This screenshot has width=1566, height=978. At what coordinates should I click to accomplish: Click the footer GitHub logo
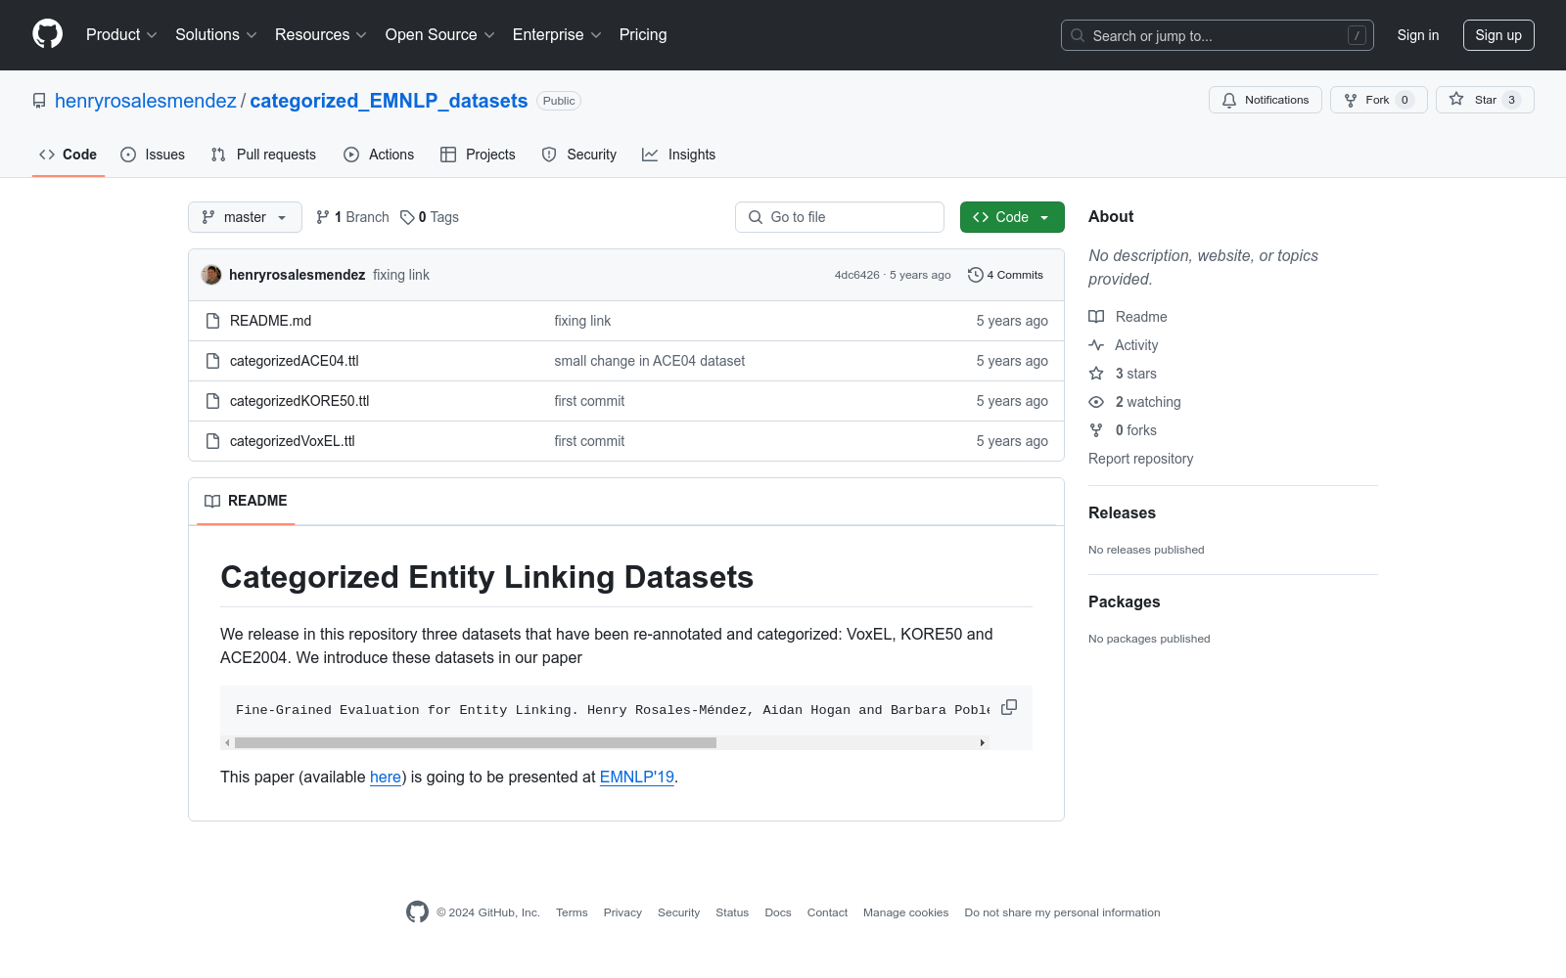(417, 912)
